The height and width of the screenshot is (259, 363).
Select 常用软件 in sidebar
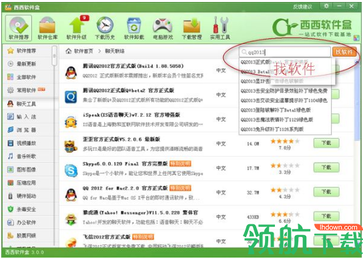click(x=26, y=90)
